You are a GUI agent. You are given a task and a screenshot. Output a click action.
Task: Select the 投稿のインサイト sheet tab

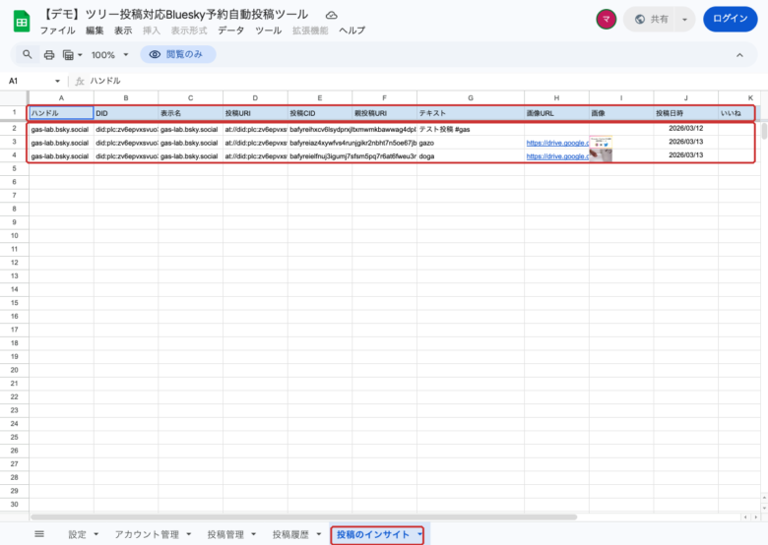tap(373, 534)
